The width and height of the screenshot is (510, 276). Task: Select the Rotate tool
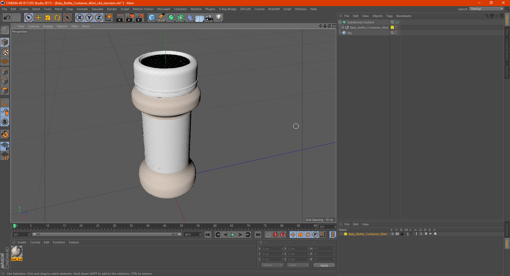click(57, 18)
